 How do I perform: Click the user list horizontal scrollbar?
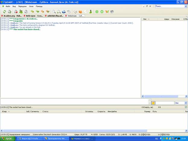pyautogui.click(x=161, y=96)
